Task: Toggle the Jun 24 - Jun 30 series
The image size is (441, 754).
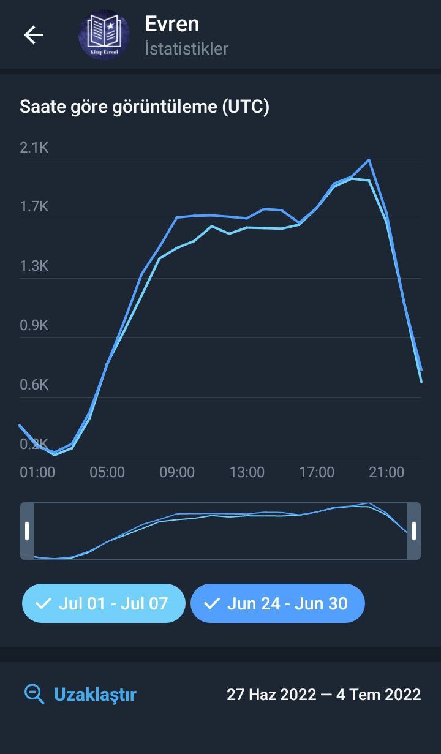Action: tap(277, 603)
